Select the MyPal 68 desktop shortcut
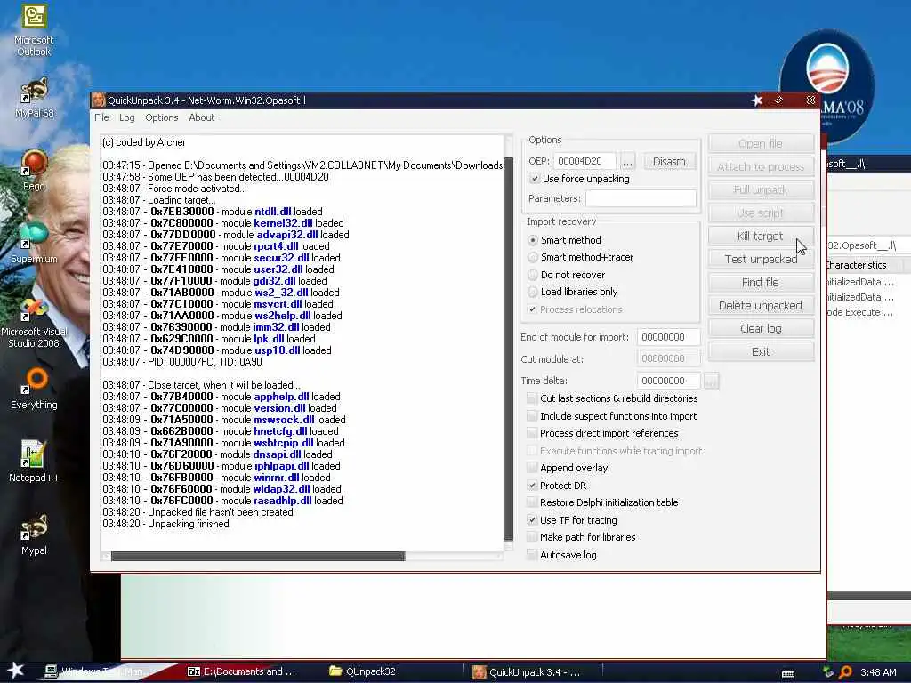911x683 pixels. coord(34,98)
